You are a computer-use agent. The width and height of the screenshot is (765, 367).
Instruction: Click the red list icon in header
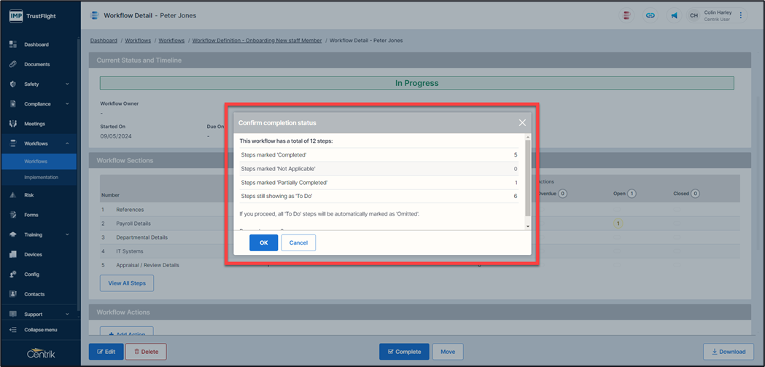[626, 15]
